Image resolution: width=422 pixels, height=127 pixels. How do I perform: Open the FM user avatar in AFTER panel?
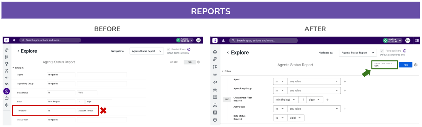[x=408, y=41]
